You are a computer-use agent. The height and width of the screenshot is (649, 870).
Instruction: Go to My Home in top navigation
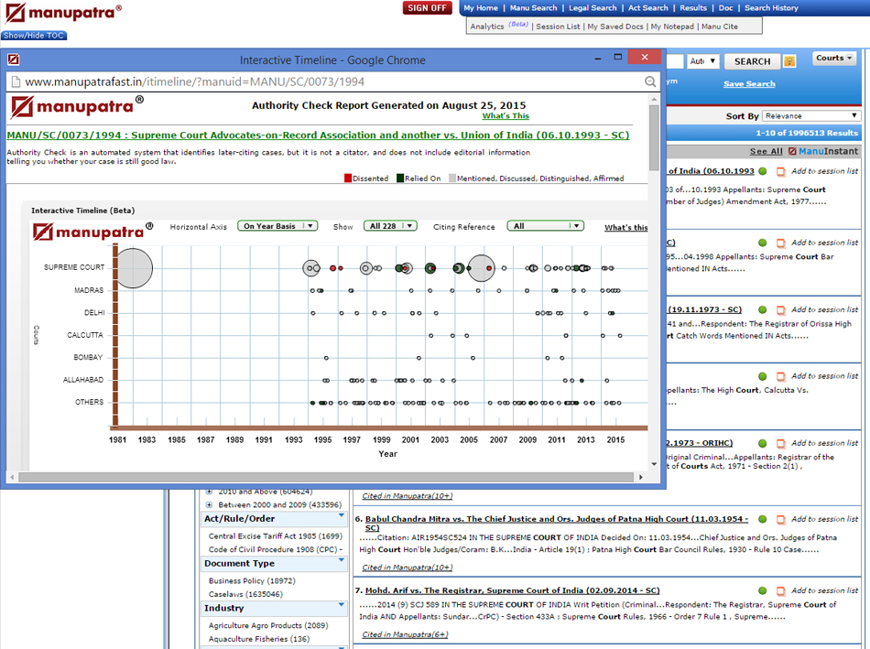(x=481, y=7)
